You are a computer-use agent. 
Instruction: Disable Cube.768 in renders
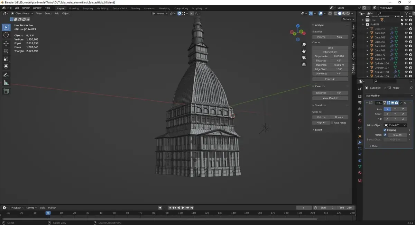pos(410,46)
